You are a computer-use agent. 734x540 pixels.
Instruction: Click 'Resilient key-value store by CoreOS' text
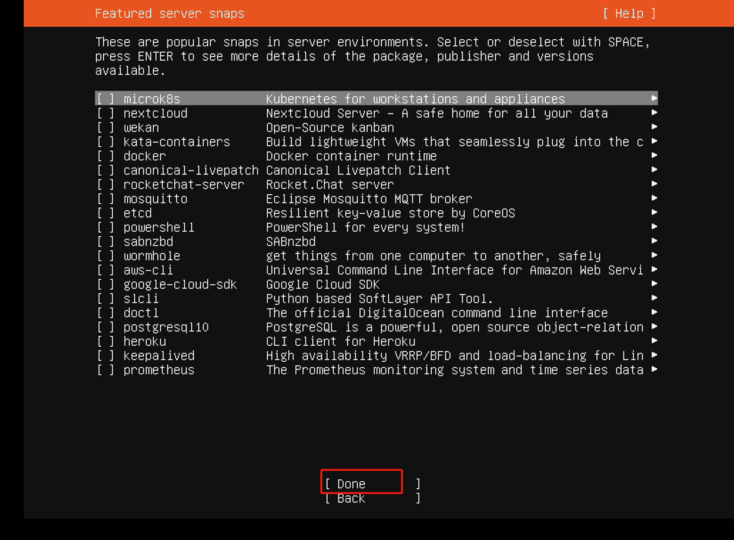point(391,213)
